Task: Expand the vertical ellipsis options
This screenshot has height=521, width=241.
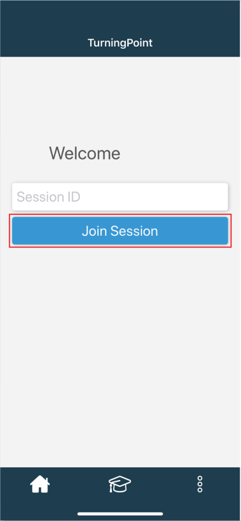Action: coord(200,484)
